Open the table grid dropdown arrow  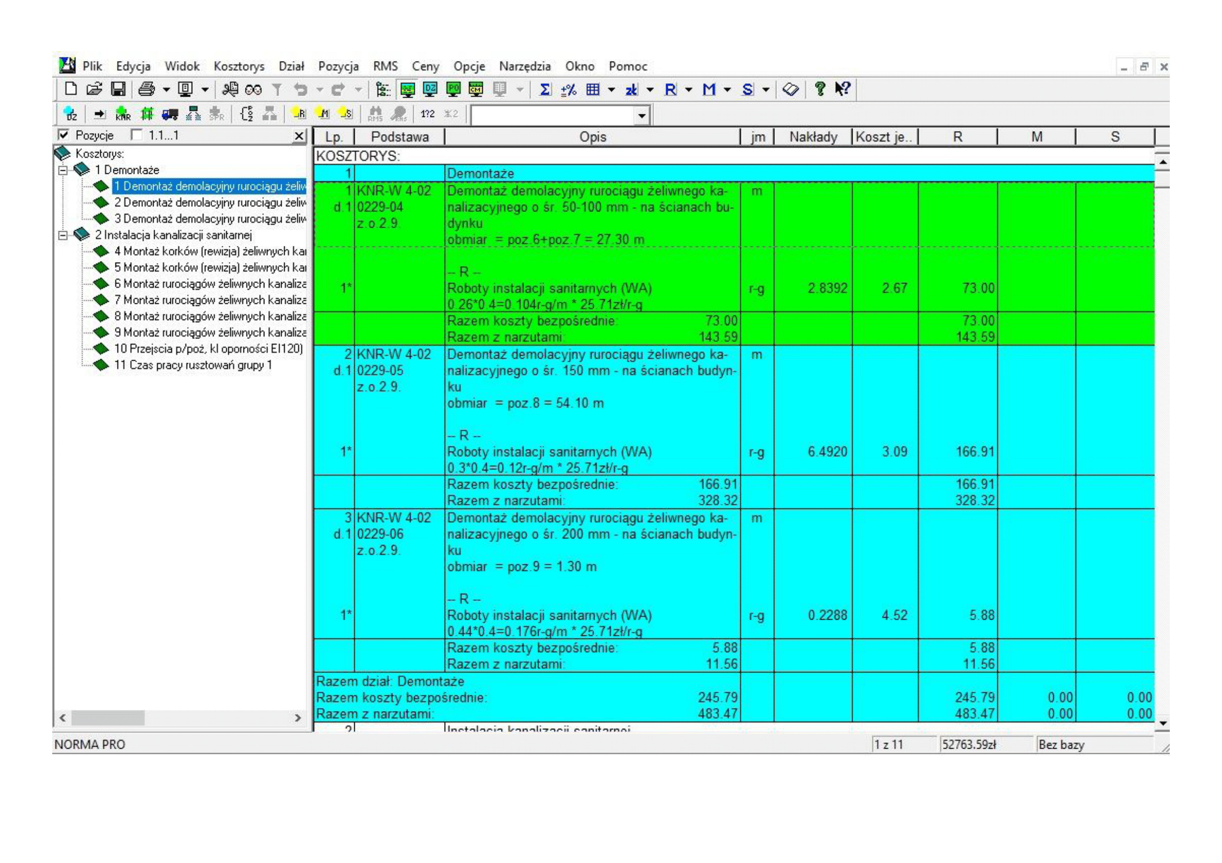[x=611, y=90]
